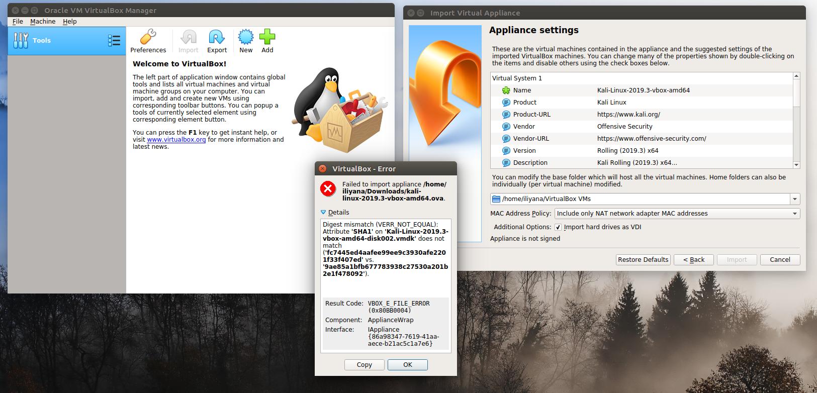Screen dimensions: 817x393
Task: Select the Kali Linux product value
Action: (x=612, y=103)
